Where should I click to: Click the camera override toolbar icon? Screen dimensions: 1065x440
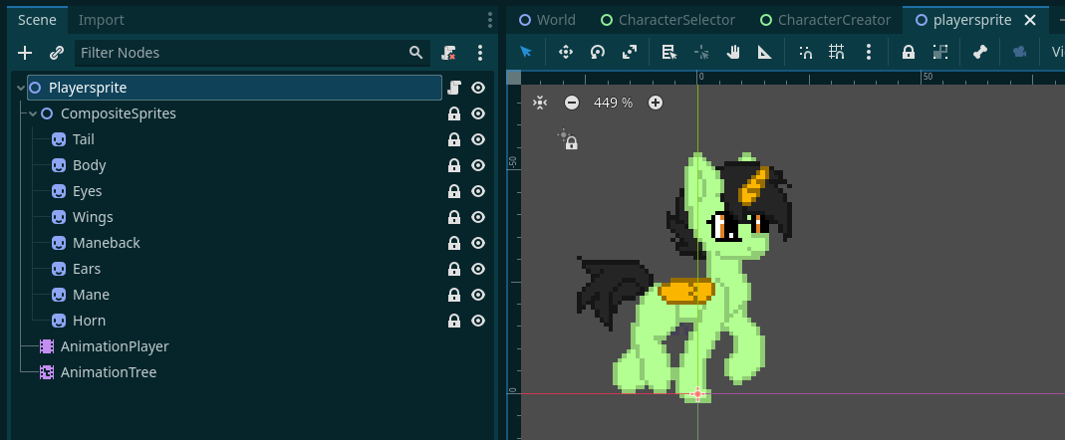coord(1019,52)
